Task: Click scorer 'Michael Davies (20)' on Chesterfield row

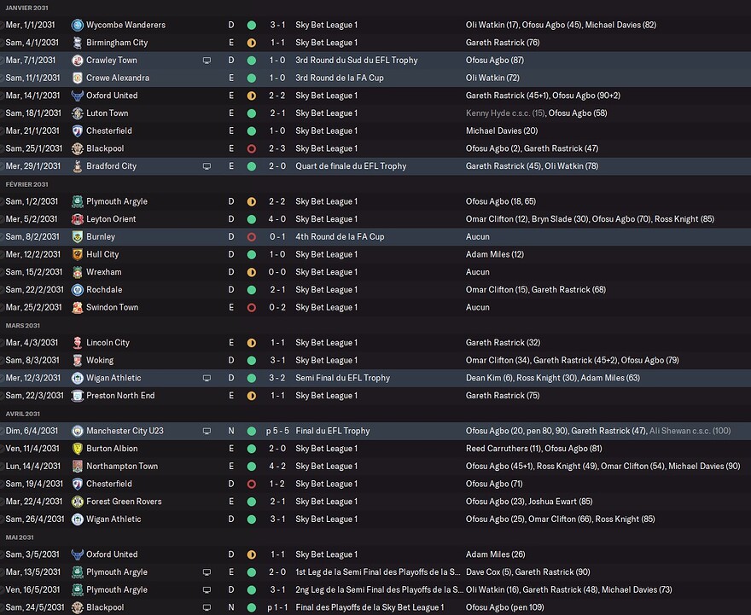Action: (x=502, y=131)
